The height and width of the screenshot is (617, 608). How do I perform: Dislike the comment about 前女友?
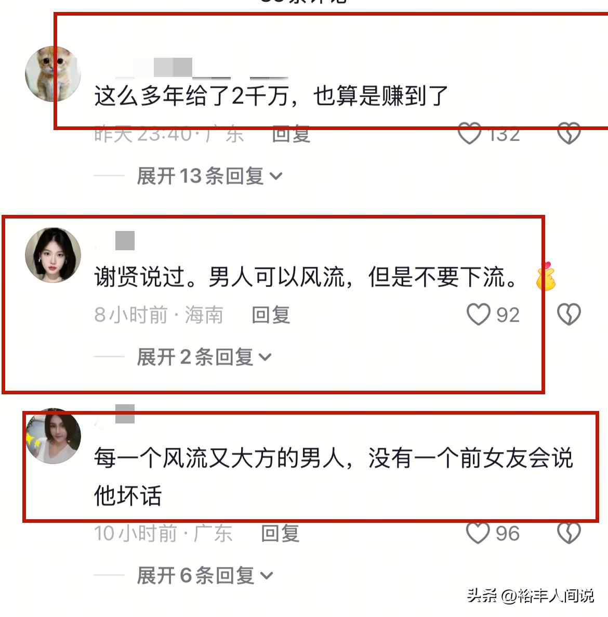569,533
